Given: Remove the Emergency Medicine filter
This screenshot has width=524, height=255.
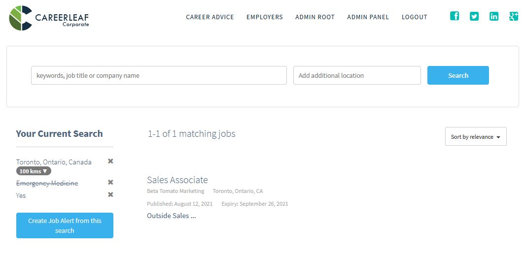Looking at the screenshot, I should click(x=110, y=182).
